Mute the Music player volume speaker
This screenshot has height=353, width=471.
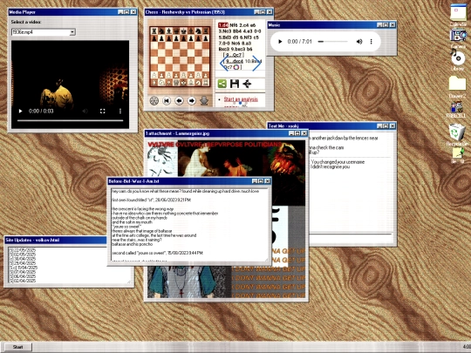[x=359, y=42]
